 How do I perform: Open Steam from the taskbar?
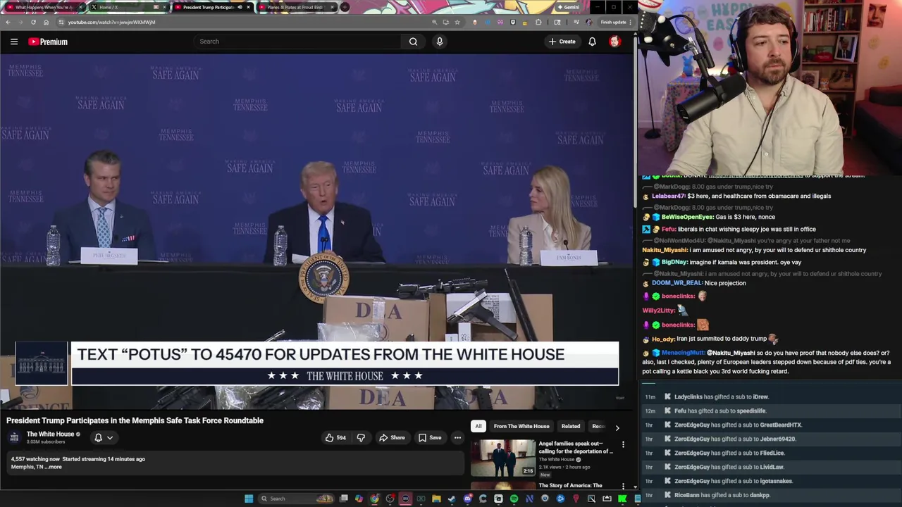click(x=452, y=499)
